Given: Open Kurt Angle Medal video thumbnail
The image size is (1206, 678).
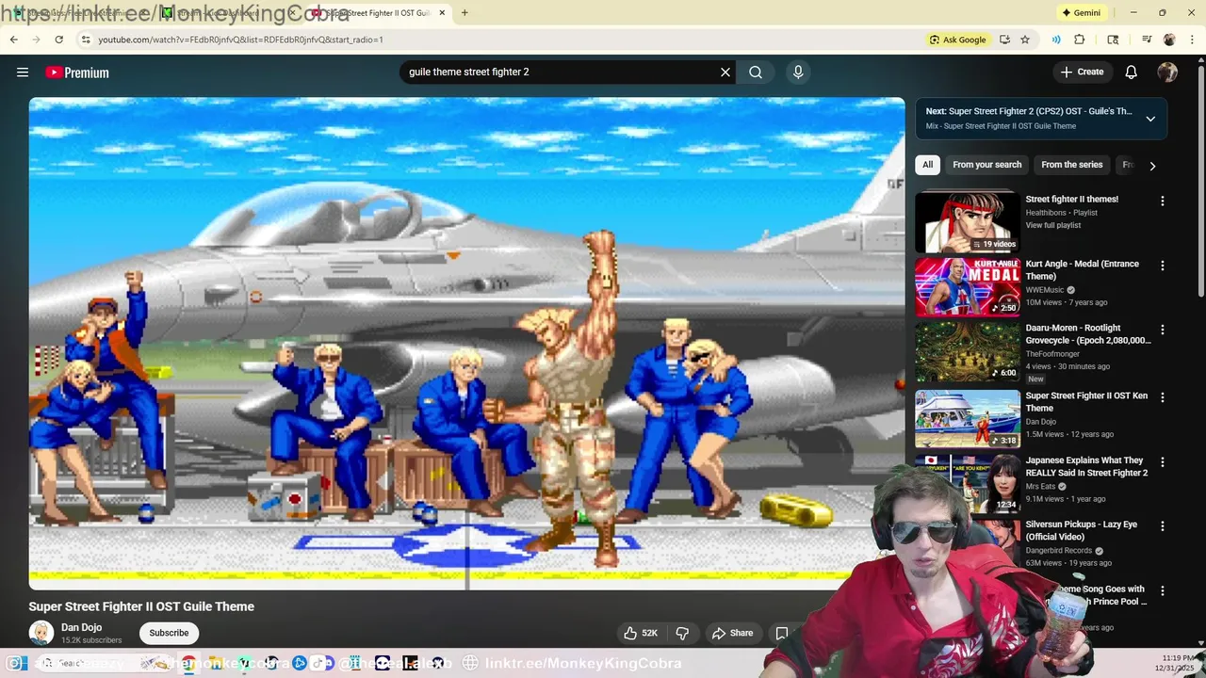Looking at the screenshot, I should pos(968,287).
